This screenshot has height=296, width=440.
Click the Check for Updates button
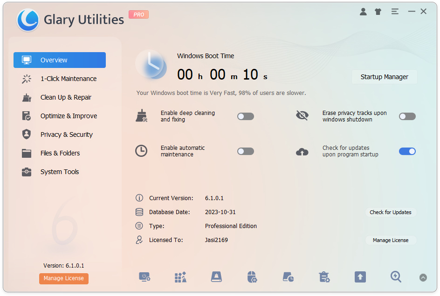390,212
